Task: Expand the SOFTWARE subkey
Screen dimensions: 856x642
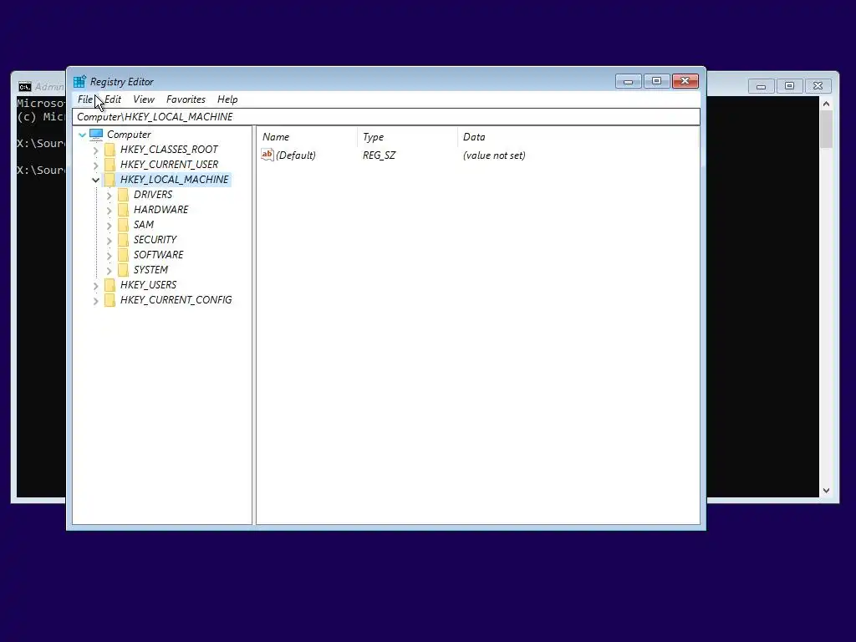Action: 110,255
